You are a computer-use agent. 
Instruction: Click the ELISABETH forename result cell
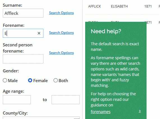[x=119, y=6]
